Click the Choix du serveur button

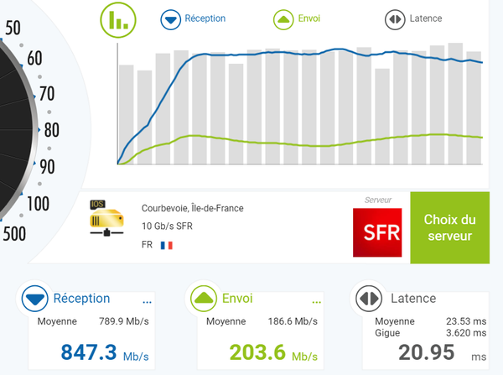449,227
